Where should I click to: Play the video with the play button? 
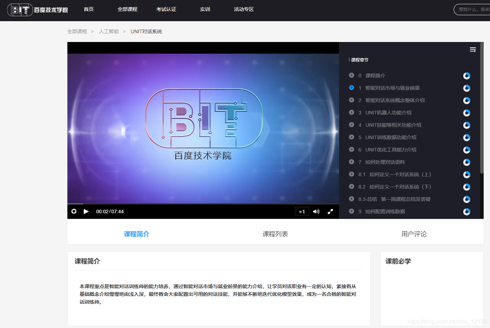[x=86, y=211]
